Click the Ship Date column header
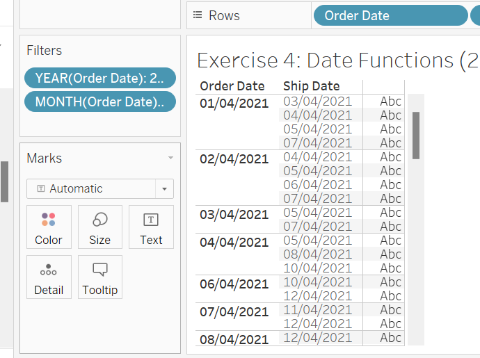Screen dimensions: 480x358 pyautogui.click(x=312, y=86)
